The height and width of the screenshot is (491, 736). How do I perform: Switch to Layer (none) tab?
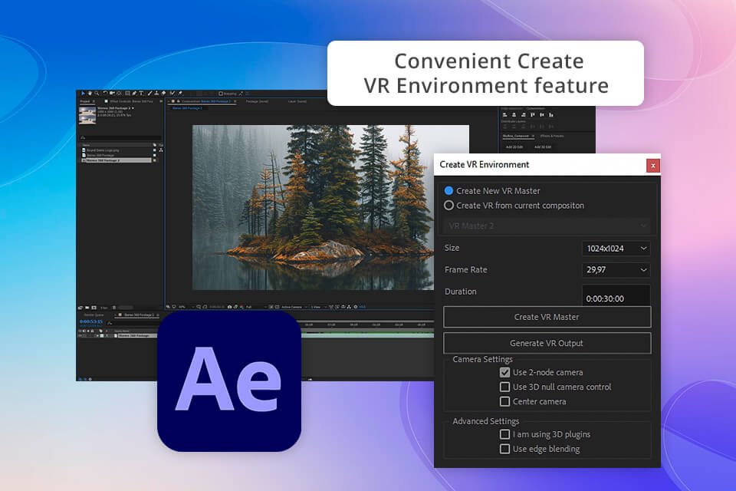click(x=297, y=101)
